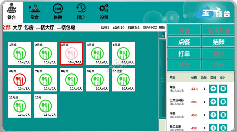Image resolution: width=237 pixels, height=132 pixels.
Task: Click the 结账 checkout button
Action: point(218,42)
